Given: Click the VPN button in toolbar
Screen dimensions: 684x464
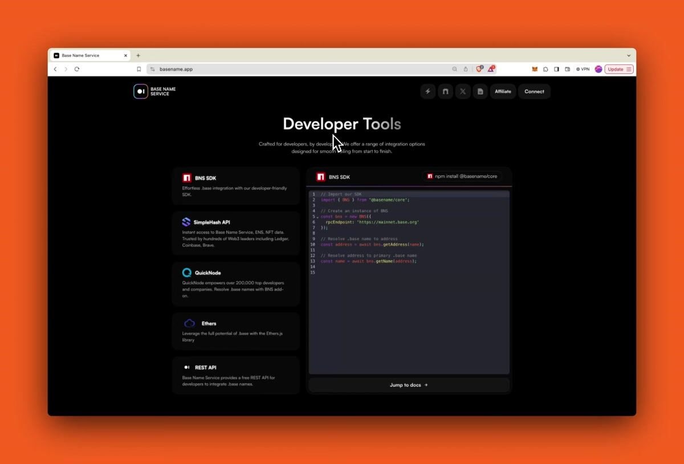Looking at the screenshot, I should pyautogui.click(x=583, y=69).
